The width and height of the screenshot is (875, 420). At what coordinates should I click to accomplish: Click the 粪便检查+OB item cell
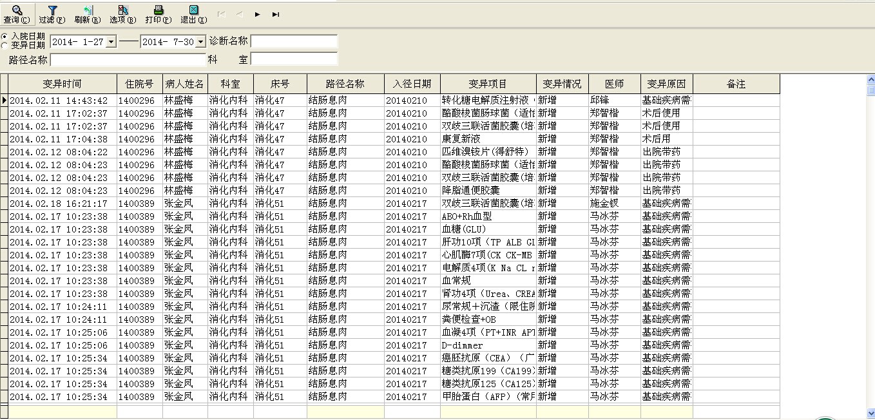click(x=488, y=320)
